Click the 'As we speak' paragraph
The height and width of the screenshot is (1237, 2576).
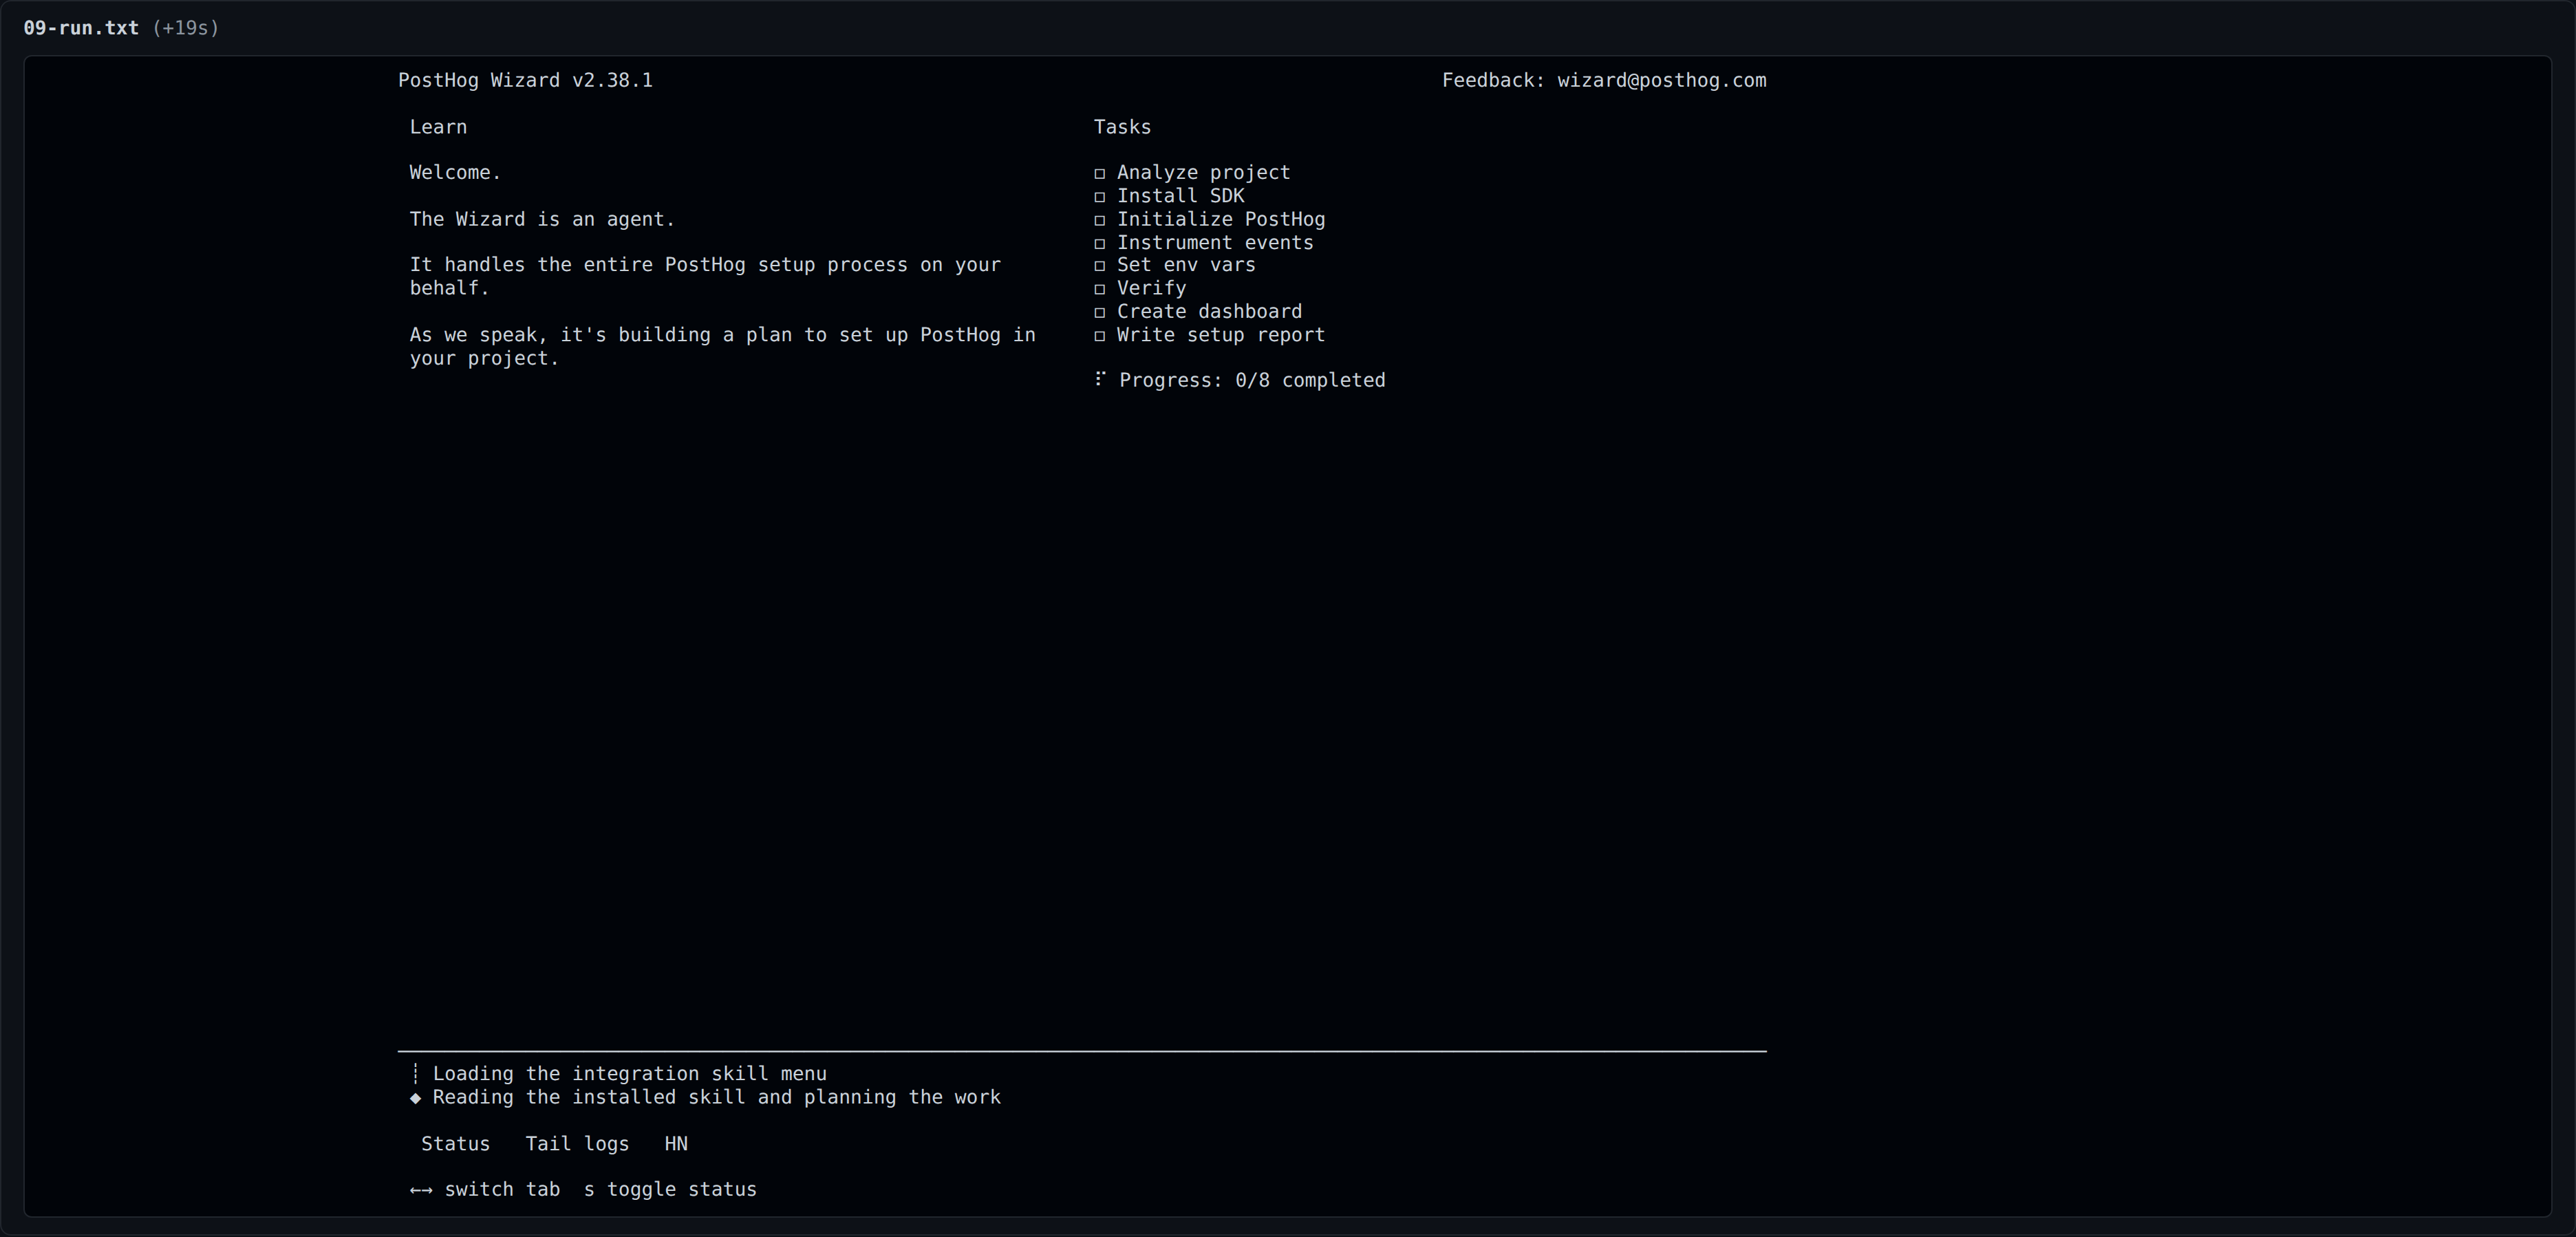pos(722,346)
